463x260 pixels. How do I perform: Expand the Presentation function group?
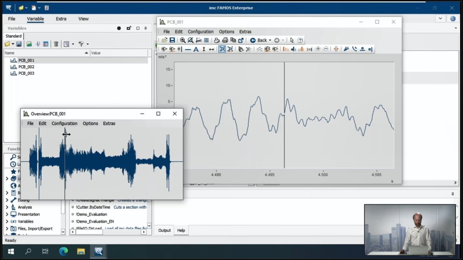click(7, 214)
